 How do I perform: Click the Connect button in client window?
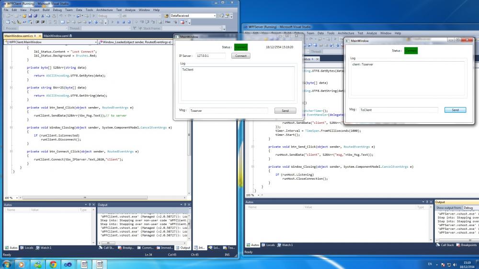click(x=240, y=56)
